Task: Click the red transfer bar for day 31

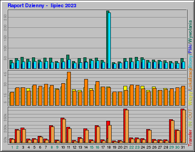Action: (x=182, y=126)
